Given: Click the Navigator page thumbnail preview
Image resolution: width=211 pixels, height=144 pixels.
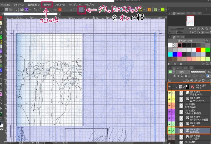Looking at the screenshot, I should click(x=190, y=21).
